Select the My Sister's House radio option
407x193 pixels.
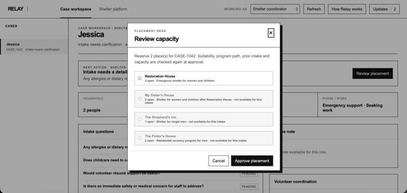pyautogui.click(x=140, y=99)
